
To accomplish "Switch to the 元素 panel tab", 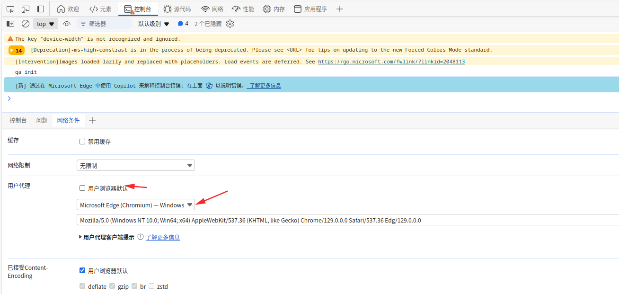I will 100,9.
